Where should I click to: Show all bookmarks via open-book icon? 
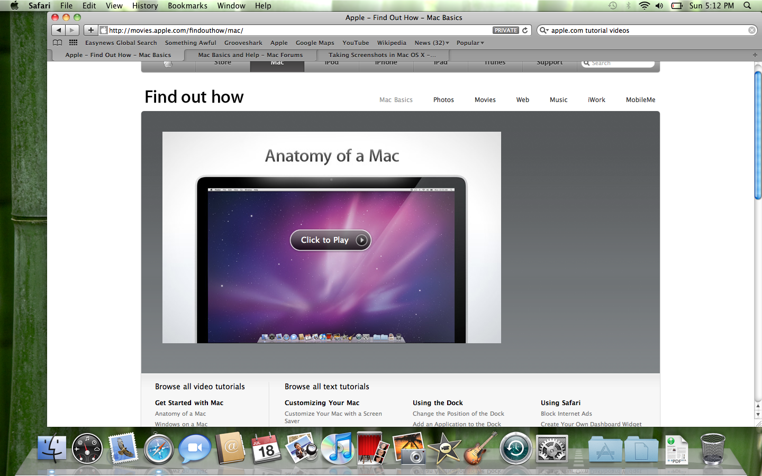pyautogui.click(x=58, y=43)
